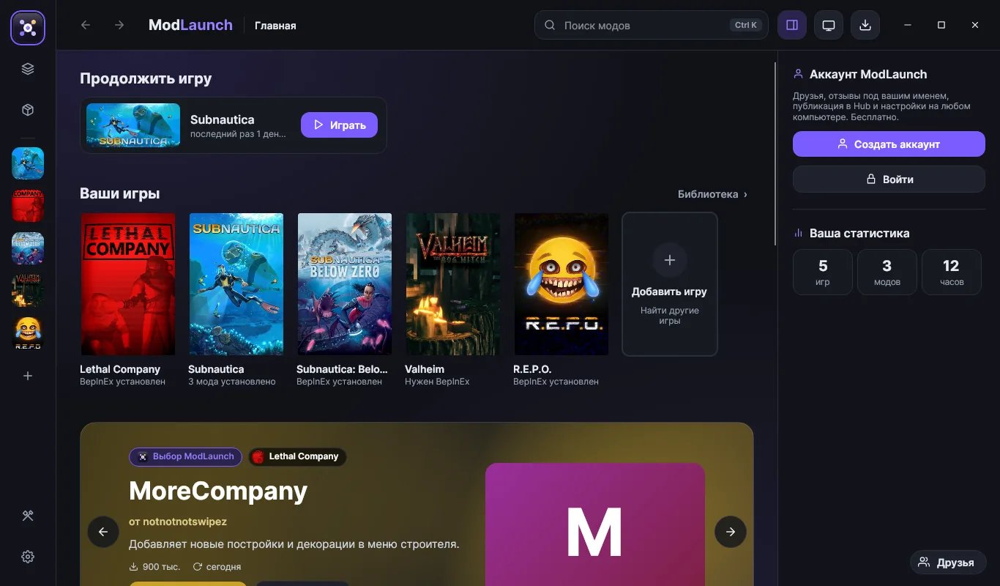Open the Valheim game cover
This screenshot has height=586, width=1000.
[x=453, y=284]
